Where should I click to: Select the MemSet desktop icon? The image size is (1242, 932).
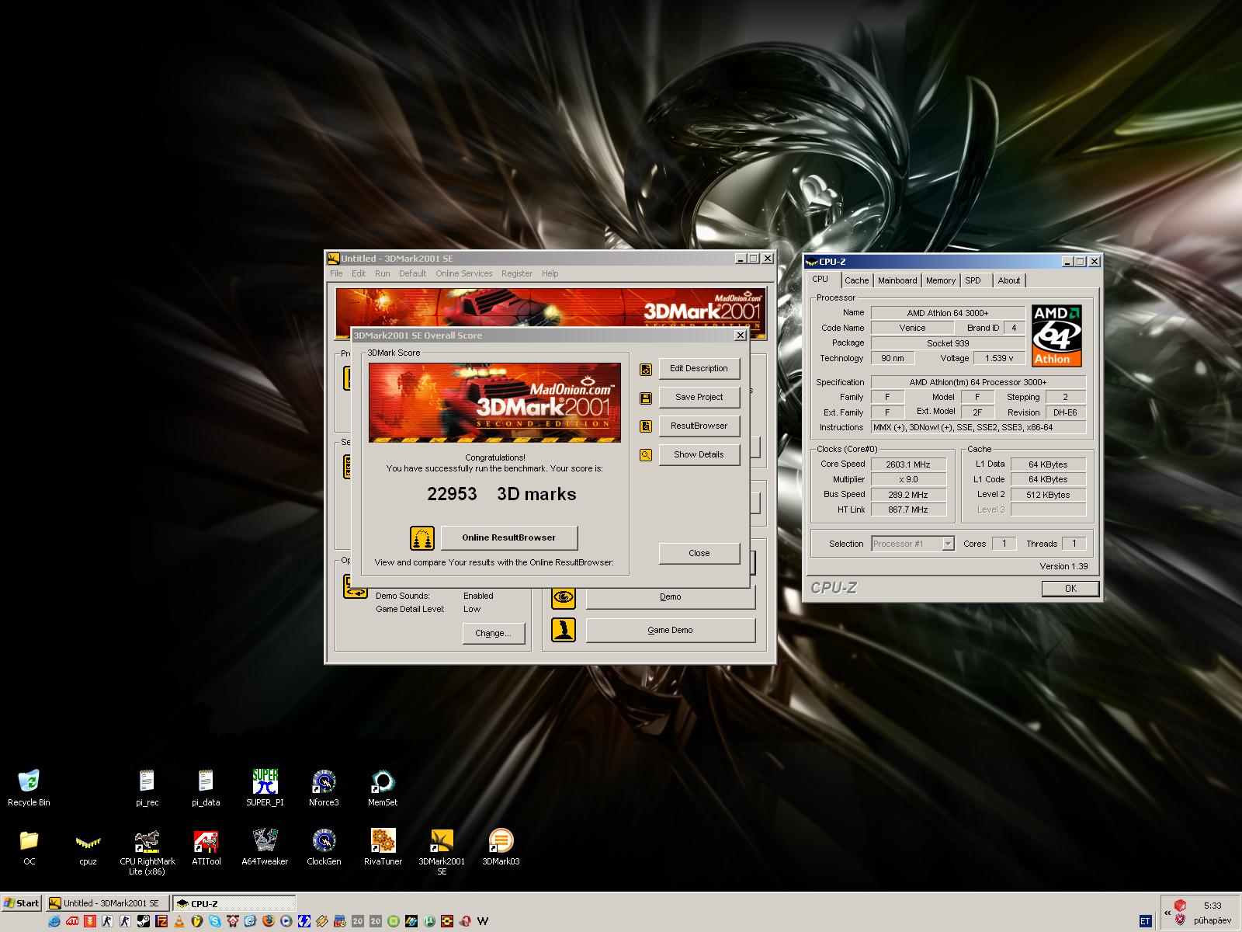coord(383,788)
